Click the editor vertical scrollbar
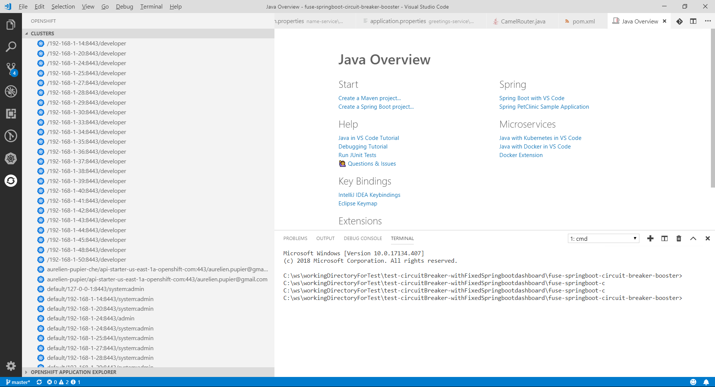The image size is (715, 387). point(713,108)
